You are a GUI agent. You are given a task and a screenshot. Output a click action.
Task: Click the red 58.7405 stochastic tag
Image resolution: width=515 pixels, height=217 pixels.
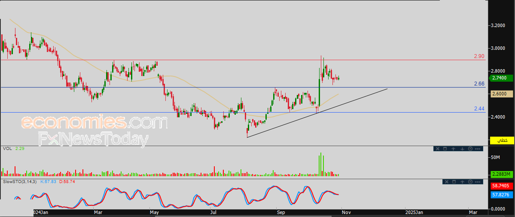(x=502, y=186)
